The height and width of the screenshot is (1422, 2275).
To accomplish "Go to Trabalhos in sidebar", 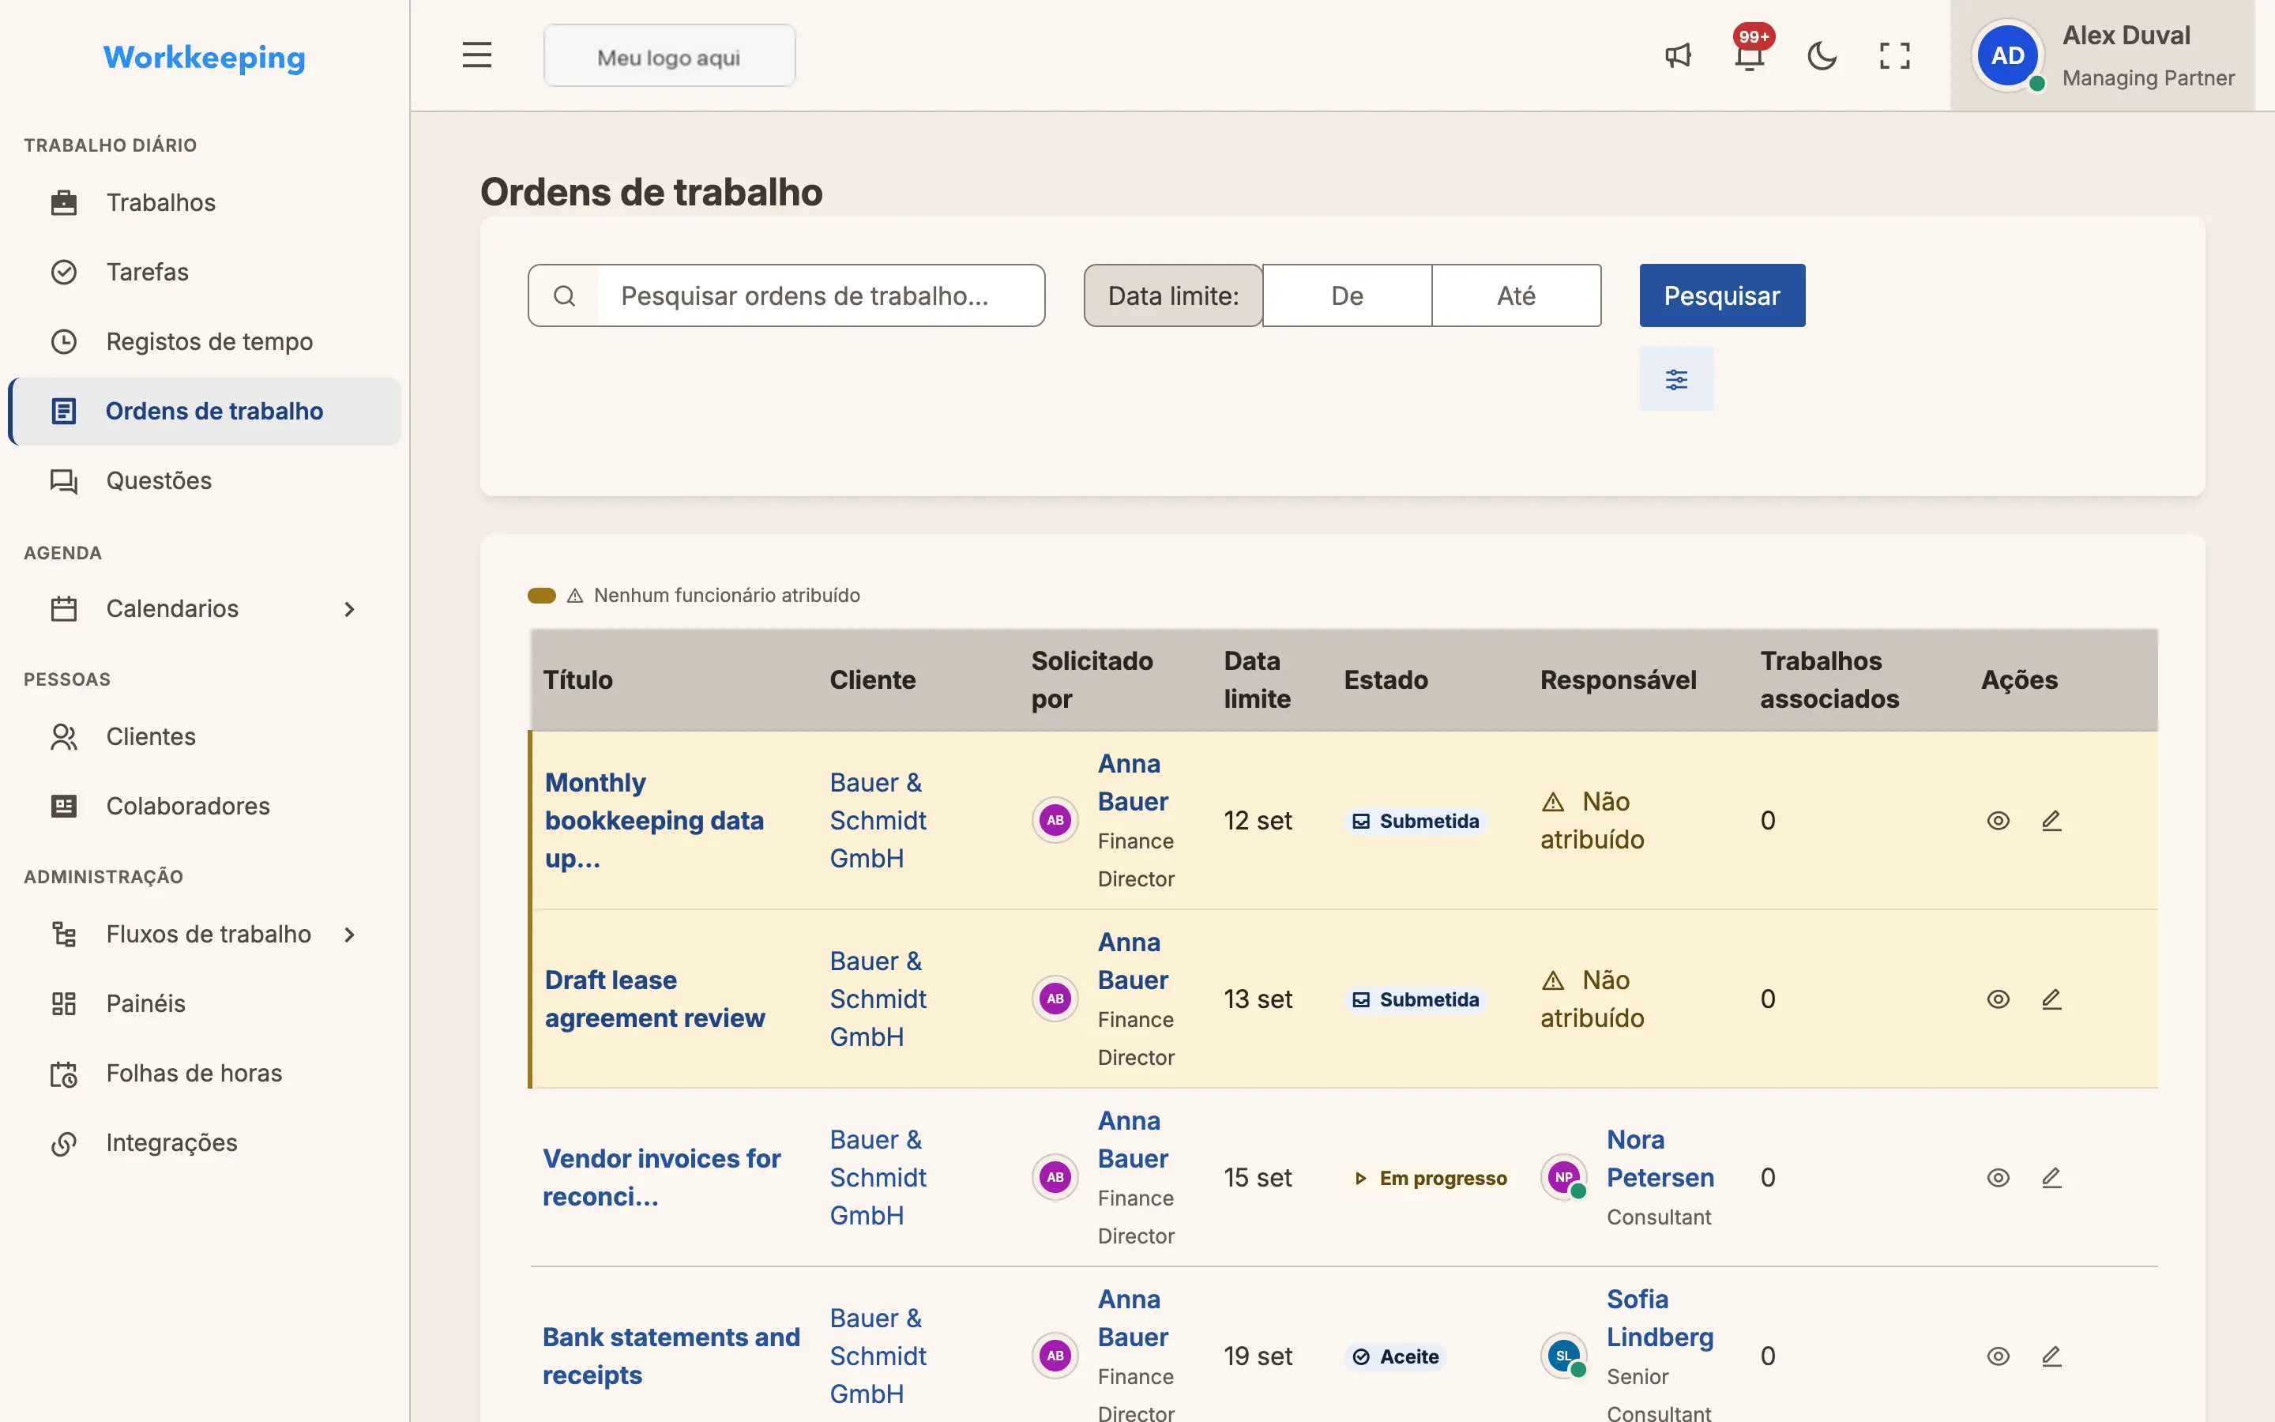I will pyautogui.click(x=205, y=202).
